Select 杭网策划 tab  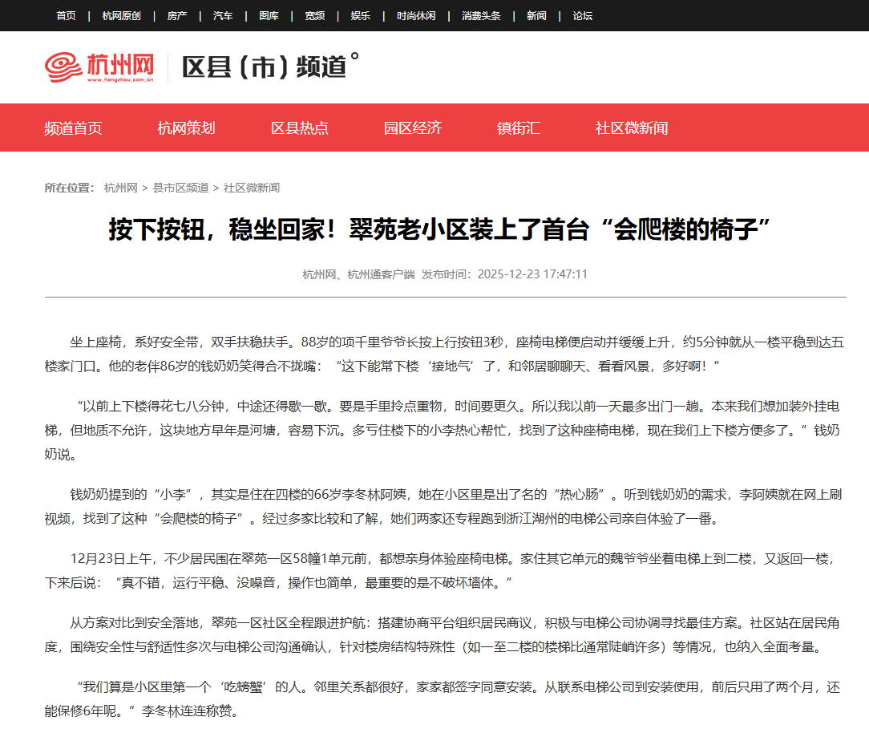(186, 128)
